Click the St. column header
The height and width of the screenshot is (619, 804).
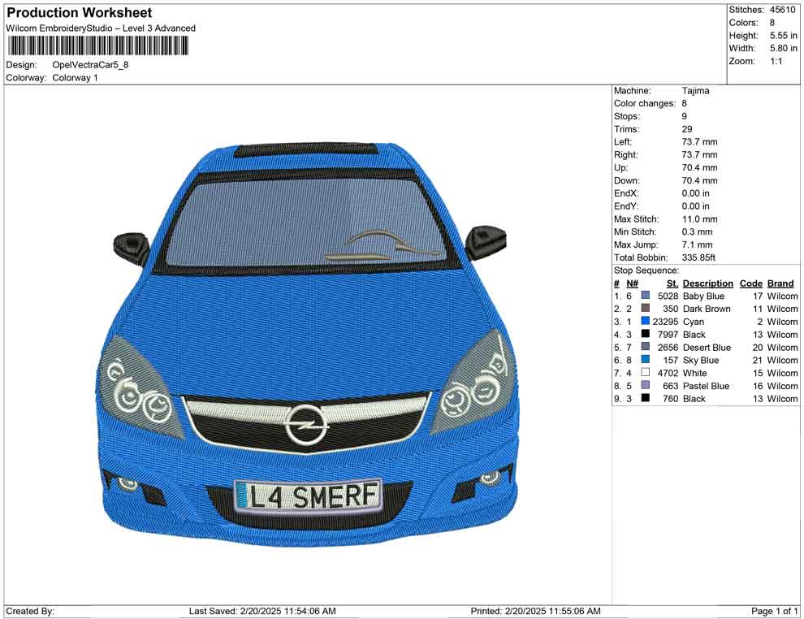tap(672, 284)
